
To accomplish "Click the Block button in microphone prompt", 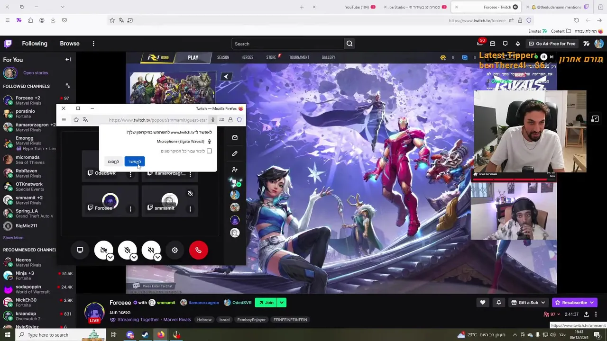I will point(113,162).
